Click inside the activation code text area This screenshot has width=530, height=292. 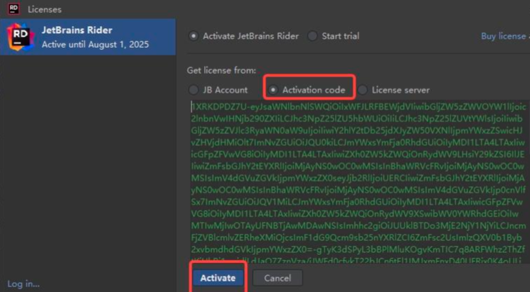click(x=359, y=182)
